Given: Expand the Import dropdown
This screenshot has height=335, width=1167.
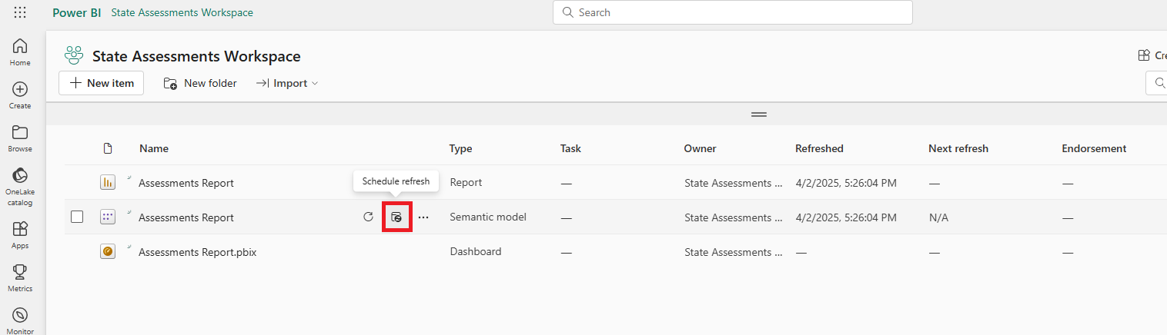Looking at the screenshot, I should click(288, 83).
